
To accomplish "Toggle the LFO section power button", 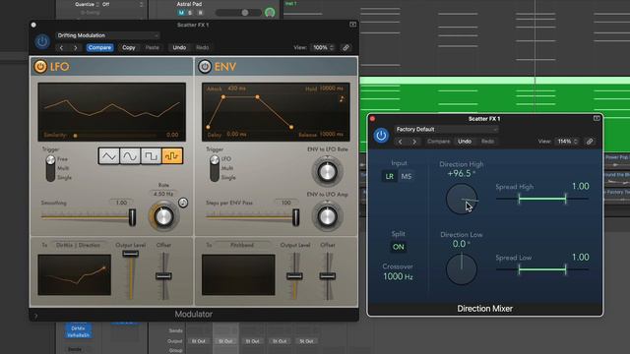I will click(x=40, y=66).
